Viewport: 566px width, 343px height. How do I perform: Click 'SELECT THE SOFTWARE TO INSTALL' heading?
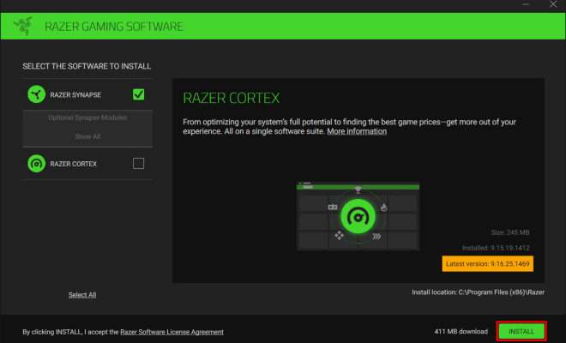87,66
